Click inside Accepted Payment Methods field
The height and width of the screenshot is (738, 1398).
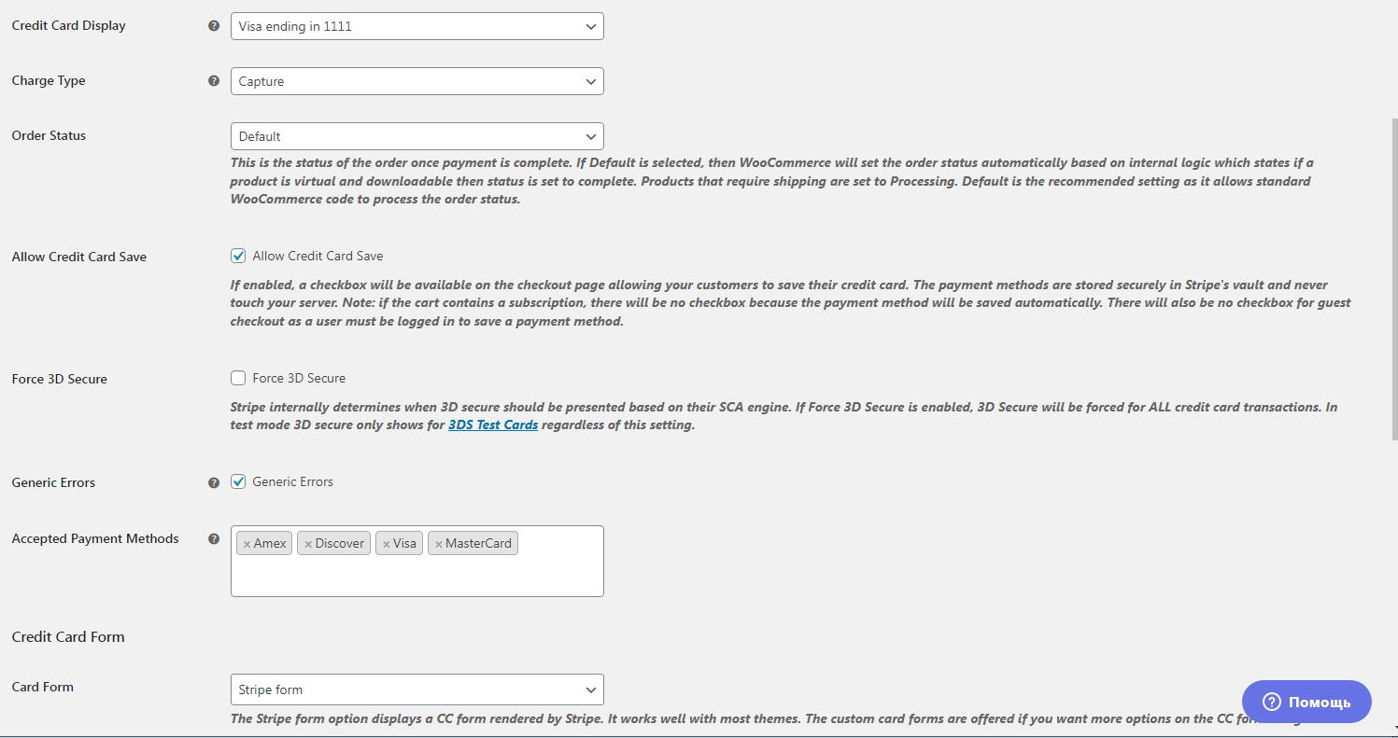click(x=417, y=574)
